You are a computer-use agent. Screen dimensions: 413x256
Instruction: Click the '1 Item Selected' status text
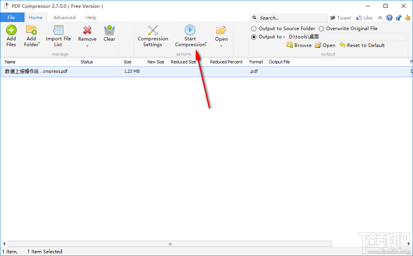45,252
